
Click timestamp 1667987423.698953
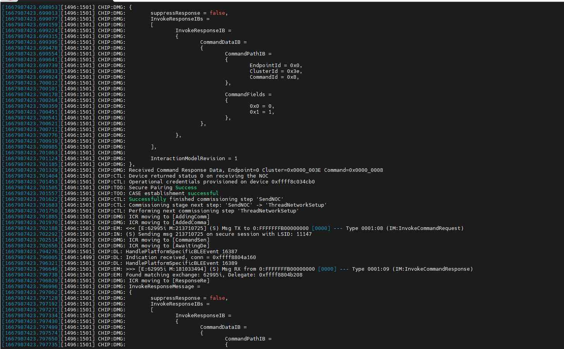31,7
